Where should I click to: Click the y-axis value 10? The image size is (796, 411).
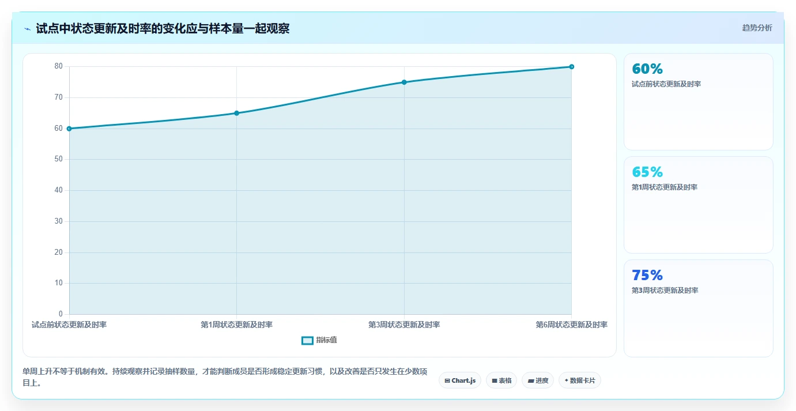point(58,283)
